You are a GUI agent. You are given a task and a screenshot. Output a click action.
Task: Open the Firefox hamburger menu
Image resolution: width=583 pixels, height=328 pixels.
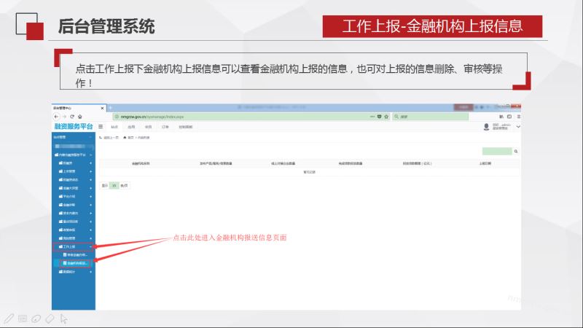pos(518,117)
